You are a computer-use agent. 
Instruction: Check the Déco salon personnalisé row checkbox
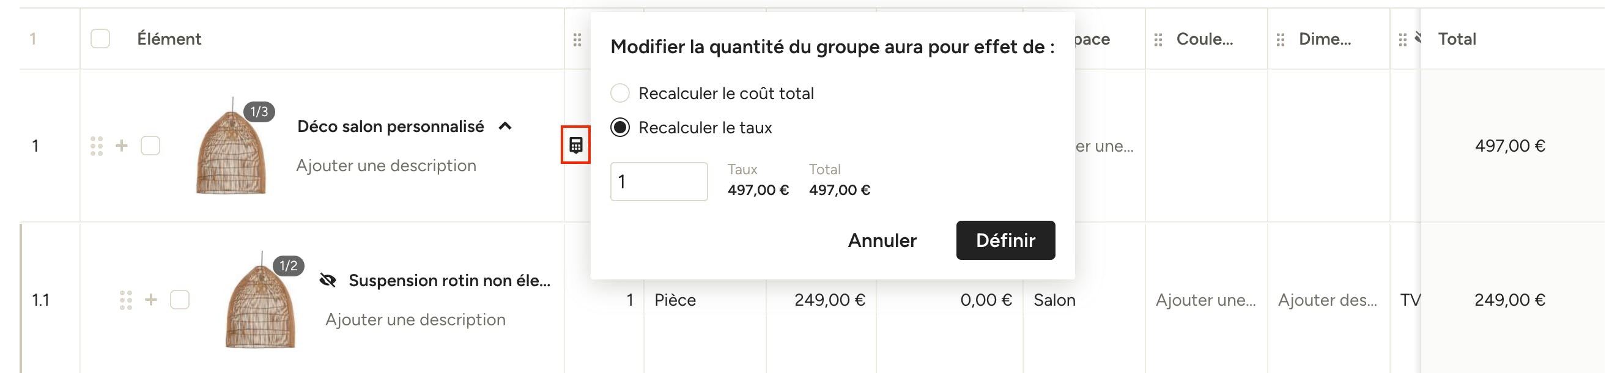click(x=150, y=146)
